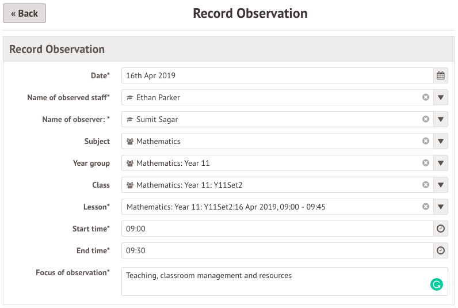Open the Date calendar picker icon
The height and width of the screenshot is (308, 458).
click(440, 75)
